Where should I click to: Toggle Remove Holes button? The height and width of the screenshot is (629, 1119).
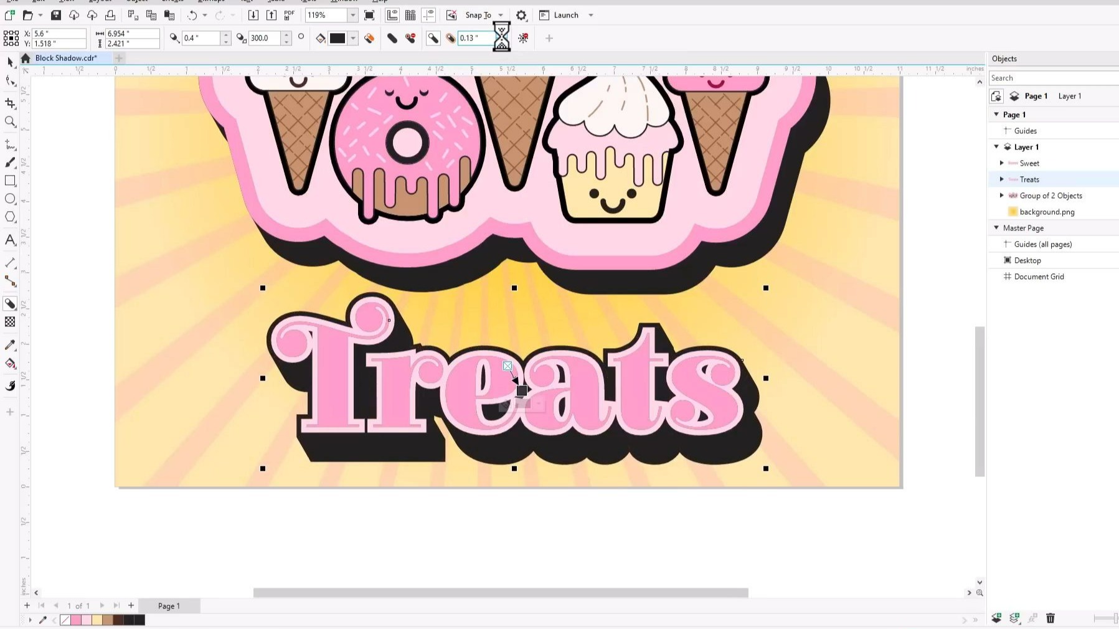click(x=410, y=38)
